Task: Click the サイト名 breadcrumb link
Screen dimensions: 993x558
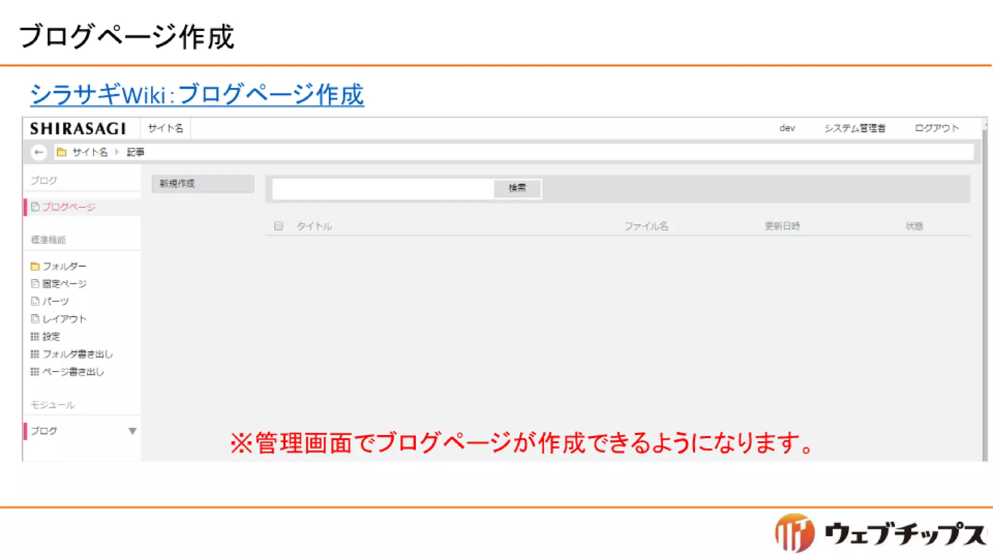Action: [90, 152]
